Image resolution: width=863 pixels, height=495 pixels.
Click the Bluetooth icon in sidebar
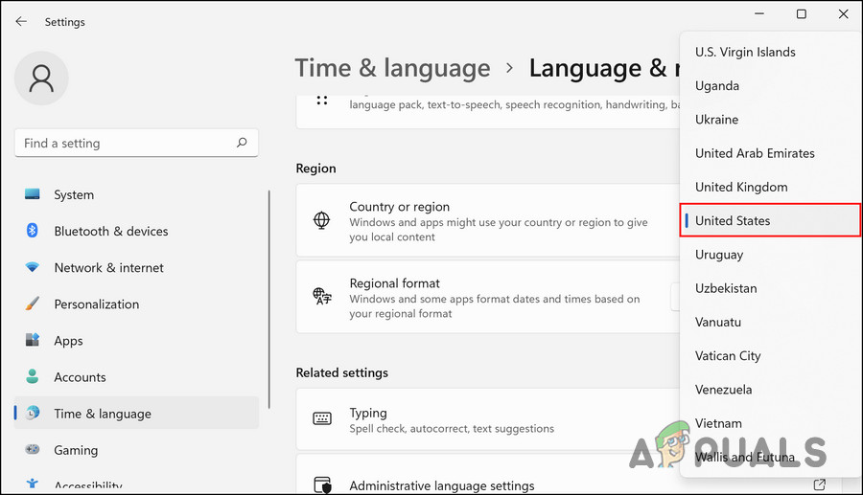(33, 231)
